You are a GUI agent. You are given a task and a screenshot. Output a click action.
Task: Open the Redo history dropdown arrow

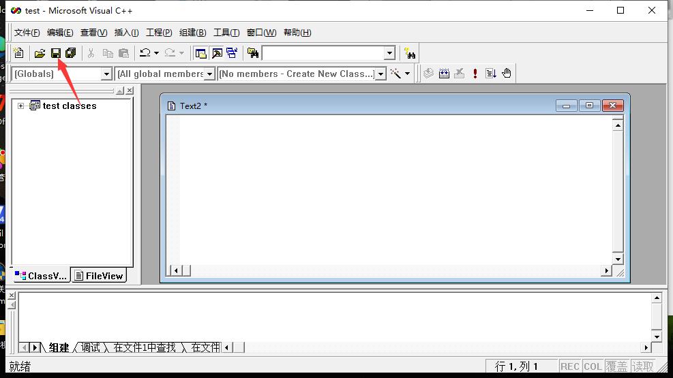(x=181, y=53)
